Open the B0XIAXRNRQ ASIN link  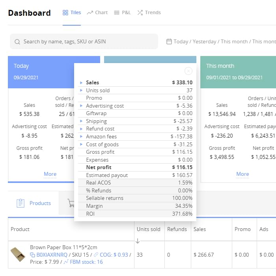tap(52, 255)
